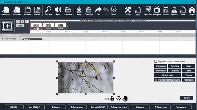197x110 pixels.
Task: Open the Аудио speaker tool
Action: tap(58, 11)
